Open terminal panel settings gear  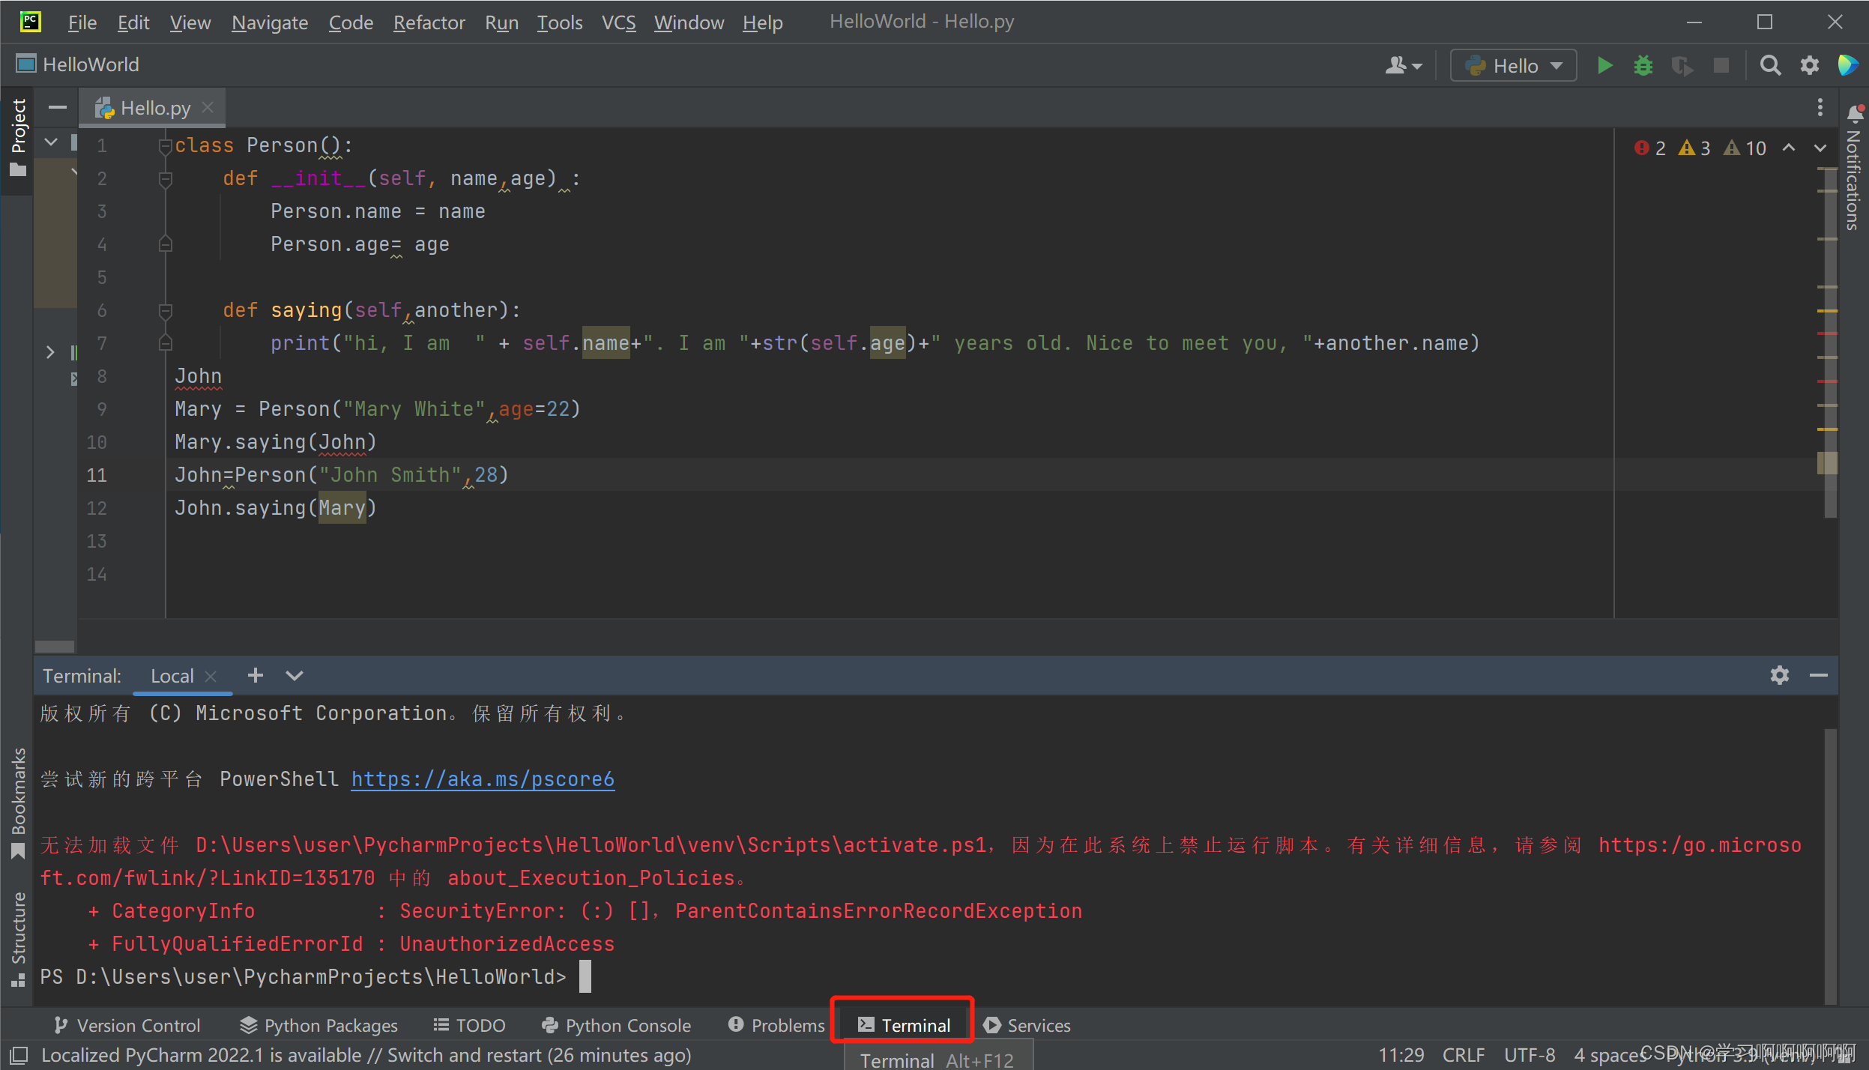[1780, 676]
